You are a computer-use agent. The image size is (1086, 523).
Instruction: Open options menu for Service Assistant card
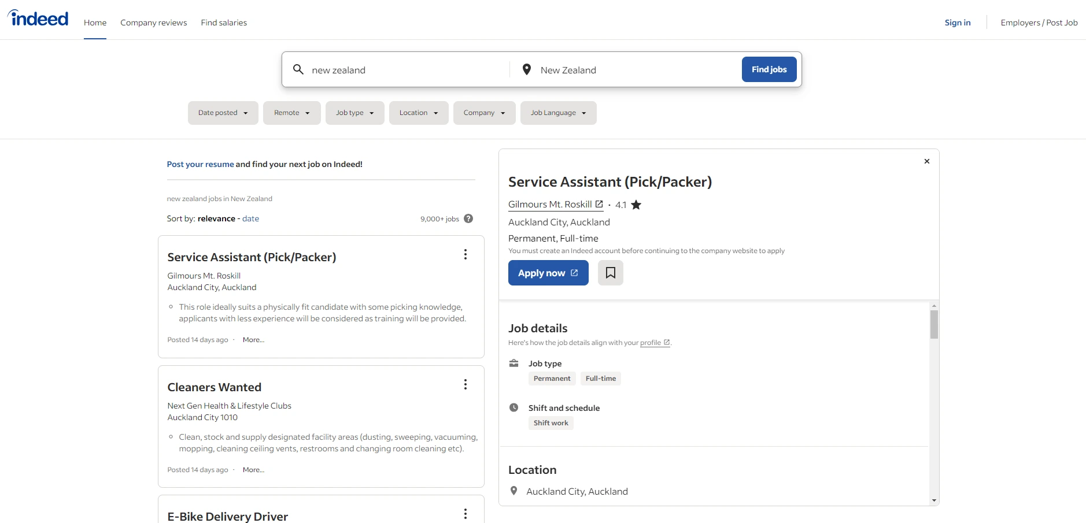pos(466,254)
